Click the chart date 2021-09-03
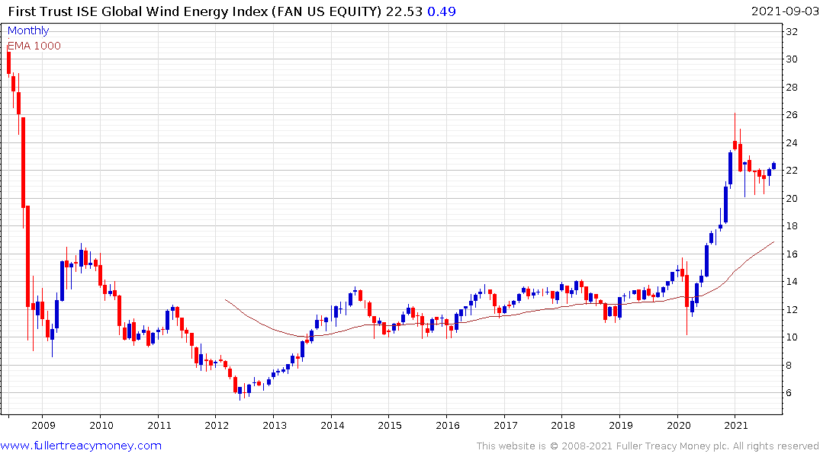This screenshot has width=820, height=457. coord(784,11)
